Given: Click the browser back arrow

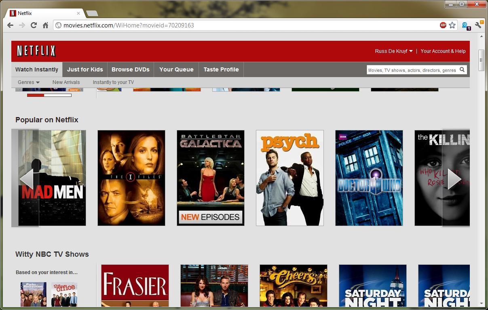Looking at the screenshot, I should 10,25.
